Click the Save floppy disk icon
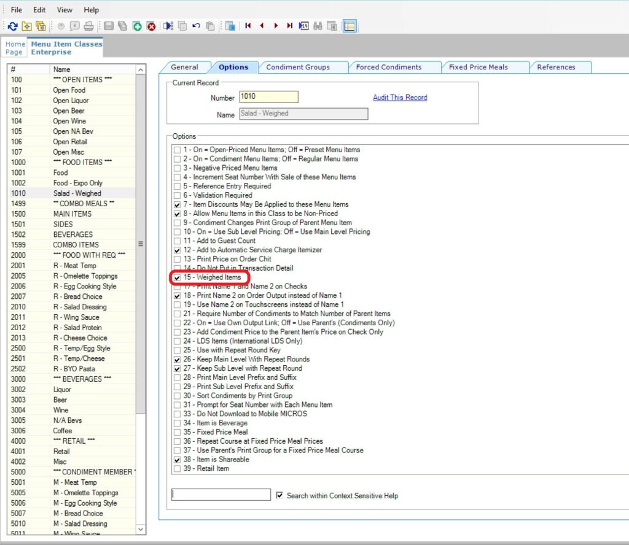 (108, 26)
